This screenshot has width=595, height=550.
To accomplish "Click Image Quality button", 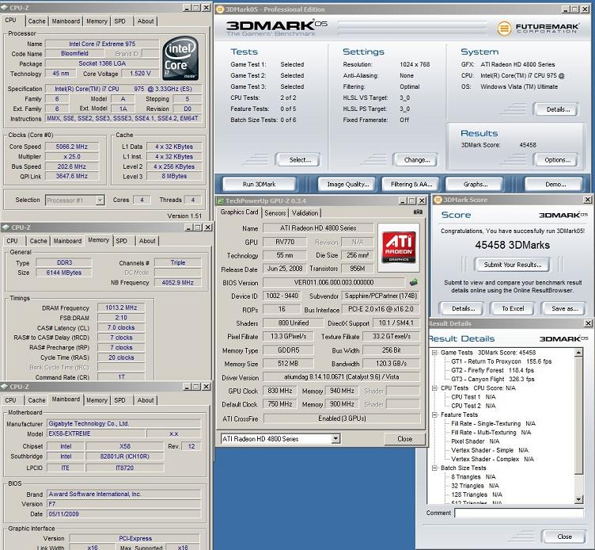I will tap(348, 185).
